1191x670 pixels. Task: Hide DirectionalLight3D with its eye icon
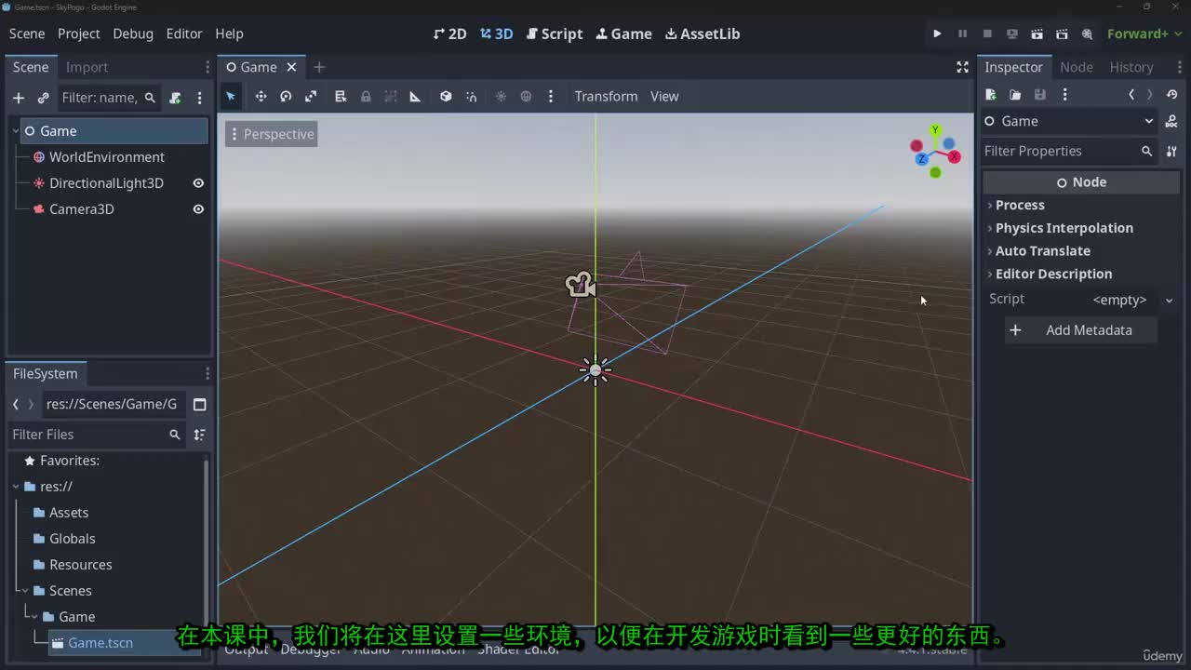[198, 183]
